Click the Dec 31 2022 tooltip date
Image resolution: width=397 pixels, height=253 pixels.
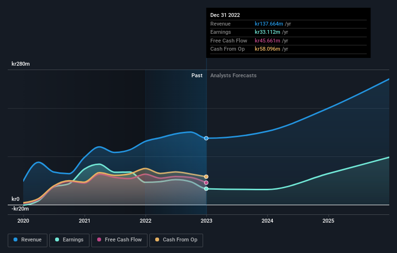coord(225,15)
